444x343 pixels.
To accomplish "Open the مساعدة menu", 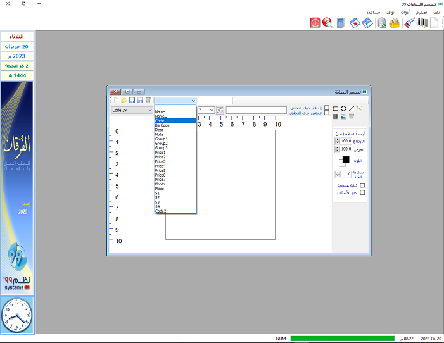I will [373, 12].
